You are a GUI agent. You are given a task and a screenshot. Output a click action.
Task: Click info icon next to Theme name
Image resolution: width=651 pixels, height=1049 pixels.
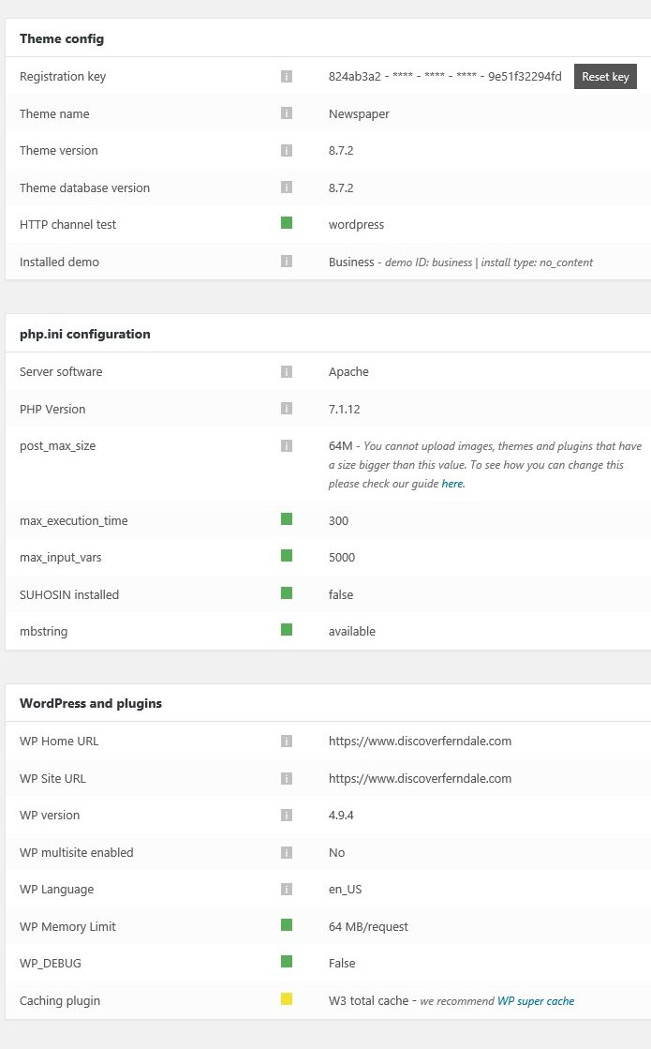287,113
